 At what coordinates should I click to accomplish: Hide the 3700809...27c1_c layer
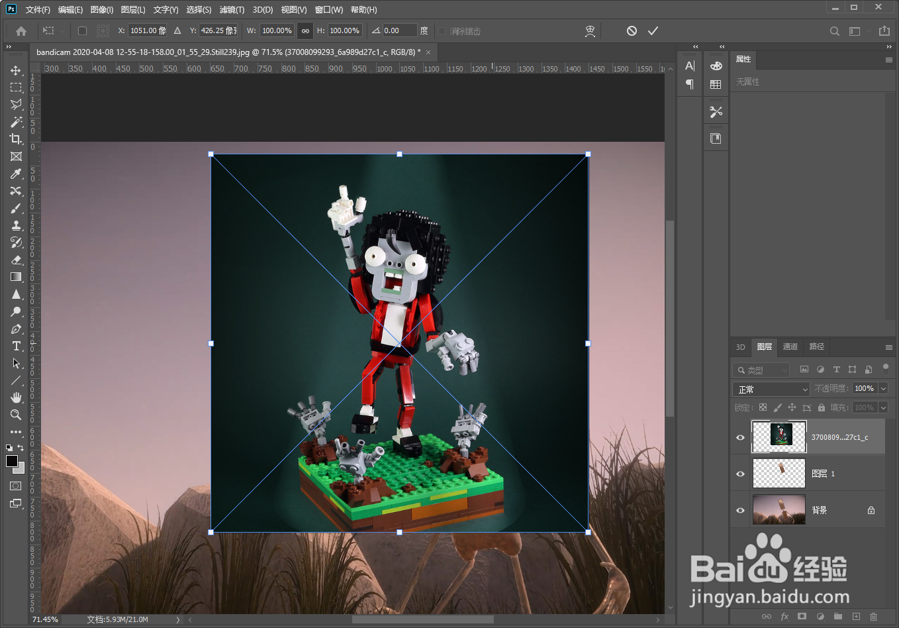(740, 437)
